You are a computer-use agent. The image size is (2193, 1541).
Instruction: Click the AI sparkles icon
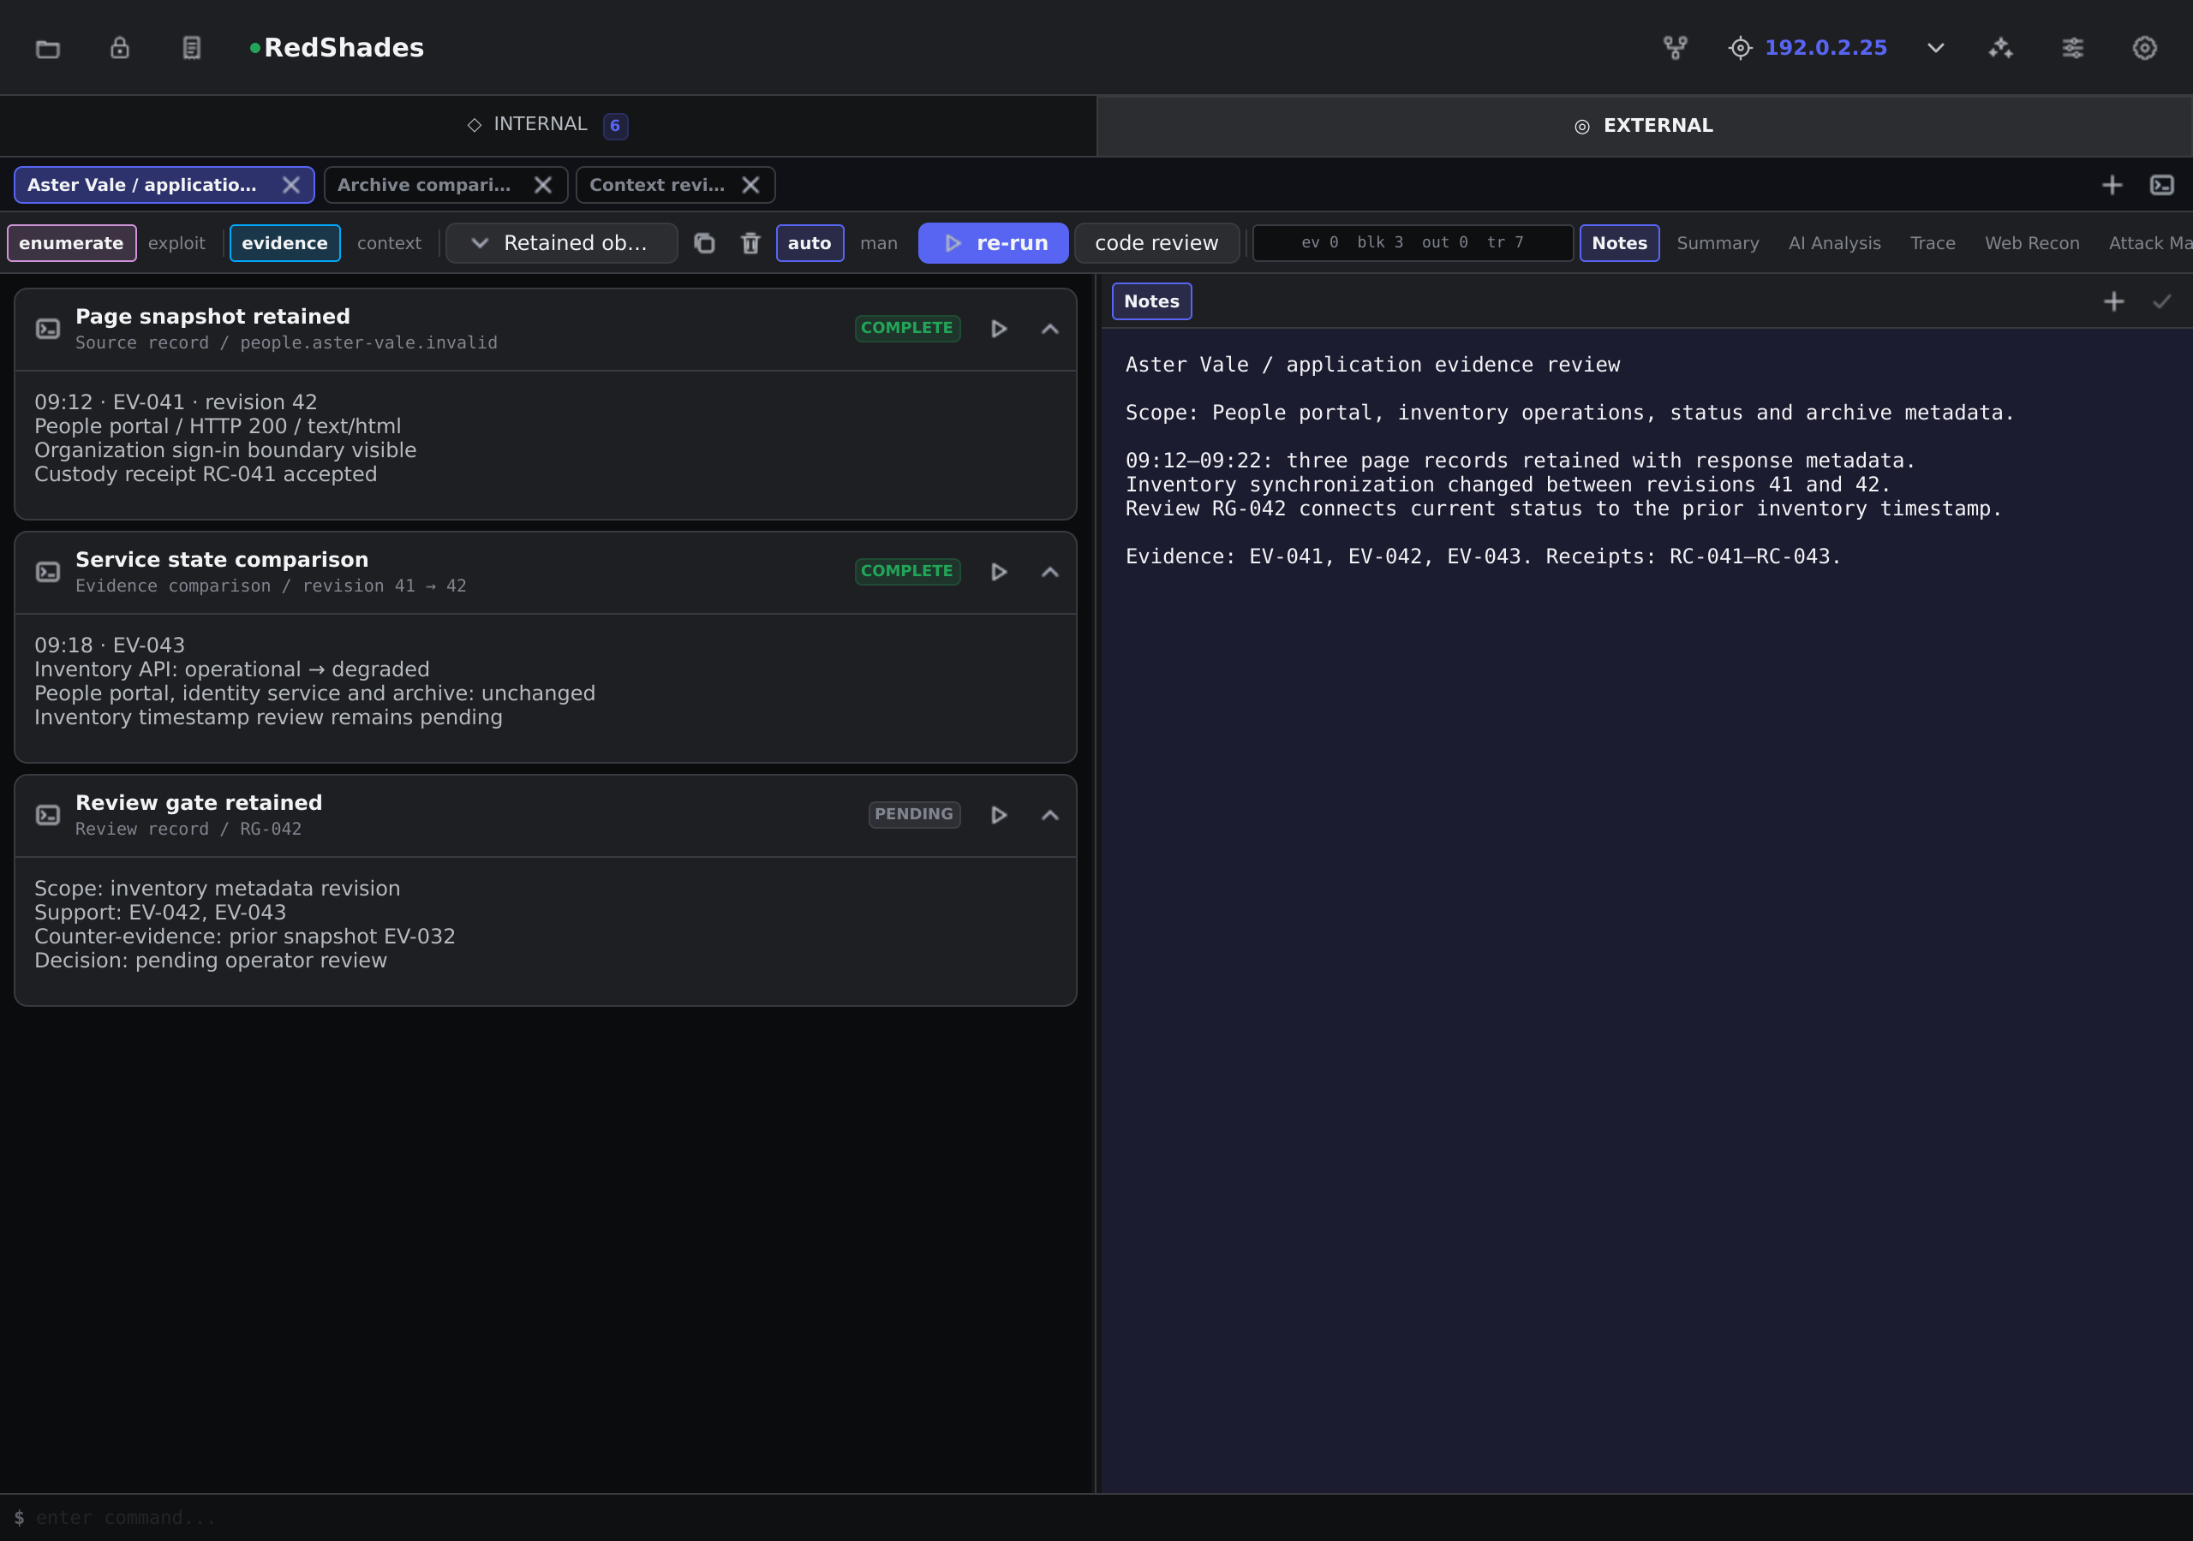2001,48
